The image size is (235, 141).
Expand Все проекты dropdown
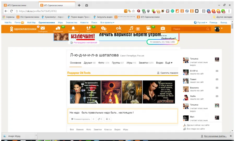click(107, 22)
